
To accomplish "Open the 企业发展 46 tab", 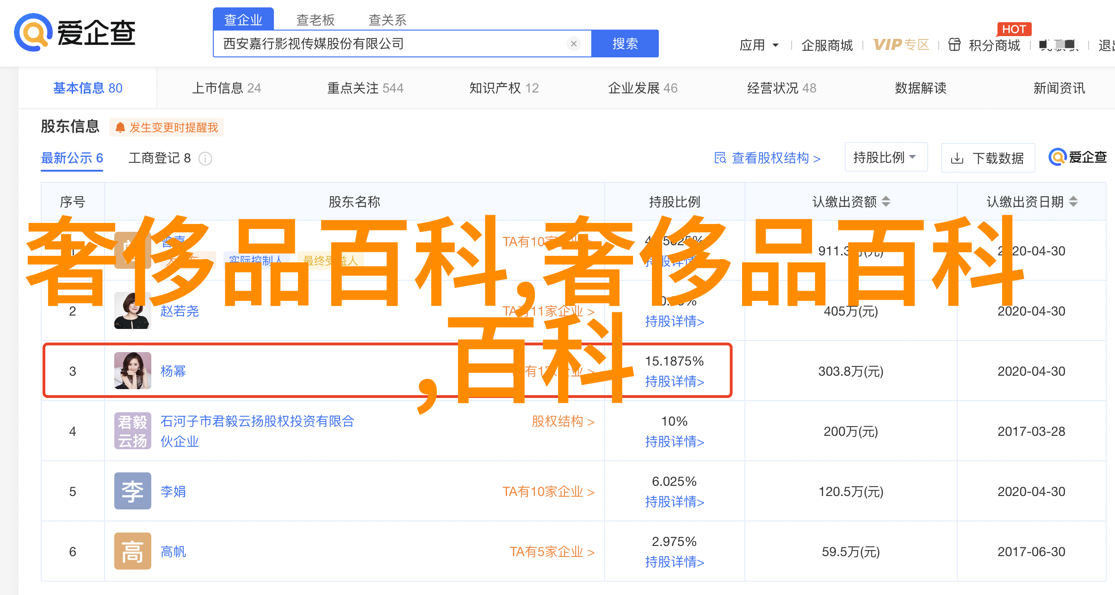I will 643,88.
